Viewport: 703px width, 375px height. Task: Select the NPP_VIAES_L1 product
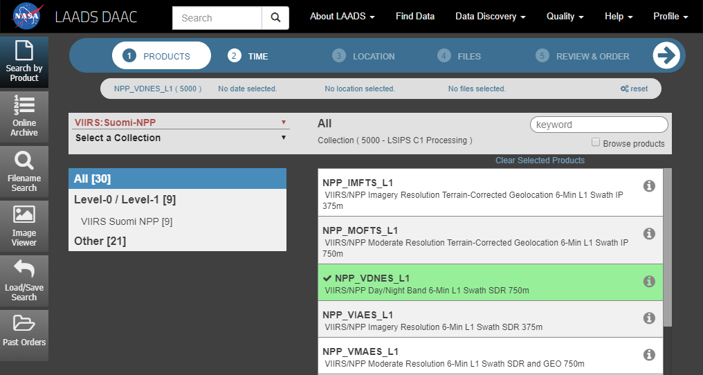pos(491,320)
